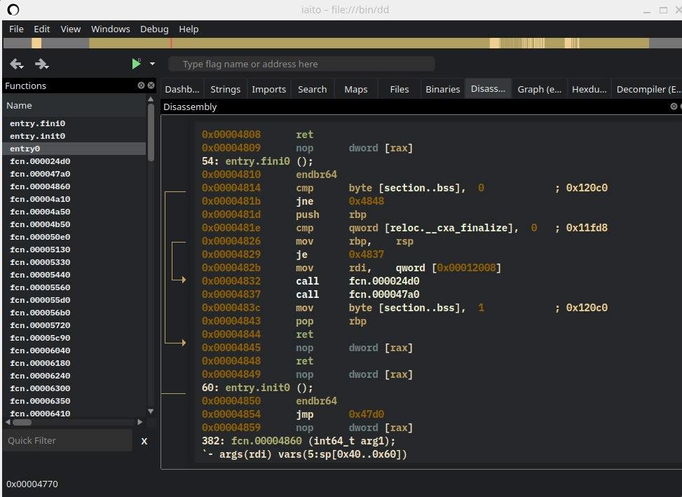This screenshot has height=497, width=682.
Task: Switch to the Hexdump tab
Action: (x=589, y=89)
